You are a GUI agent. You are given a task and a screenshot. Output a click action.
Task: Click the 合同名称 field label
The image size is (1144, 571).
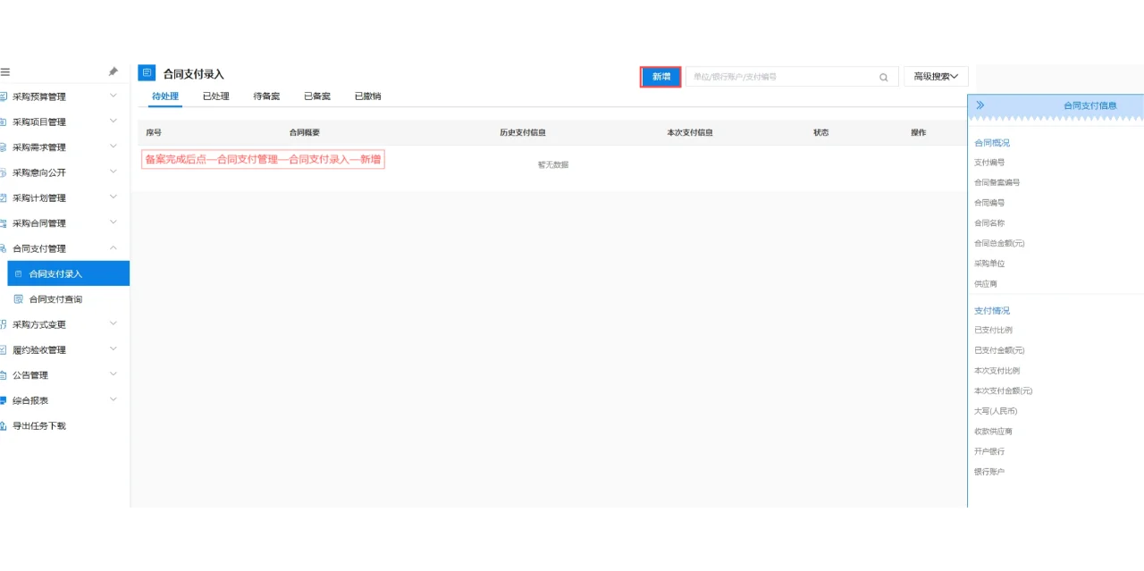point(989,223)
